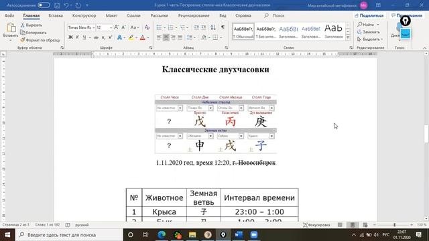Image resolution: width=429 pixels, height=241 pixels.
Task: Increase paragraph indent
Action: [204, 27]
